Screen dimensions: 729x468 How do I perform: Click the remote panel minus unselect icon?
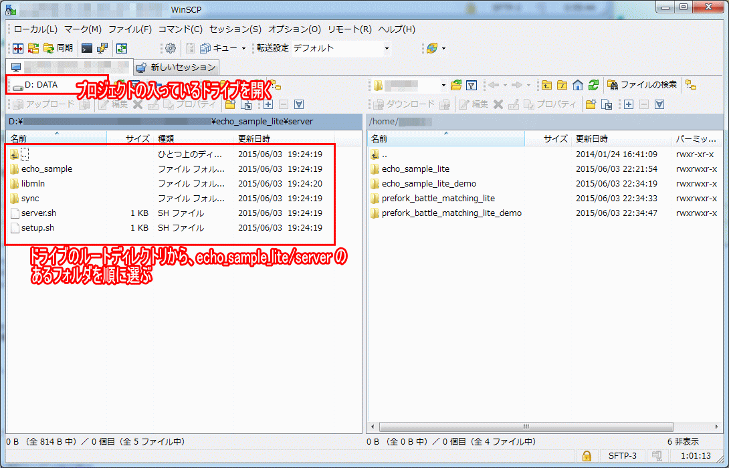[644, 104]
